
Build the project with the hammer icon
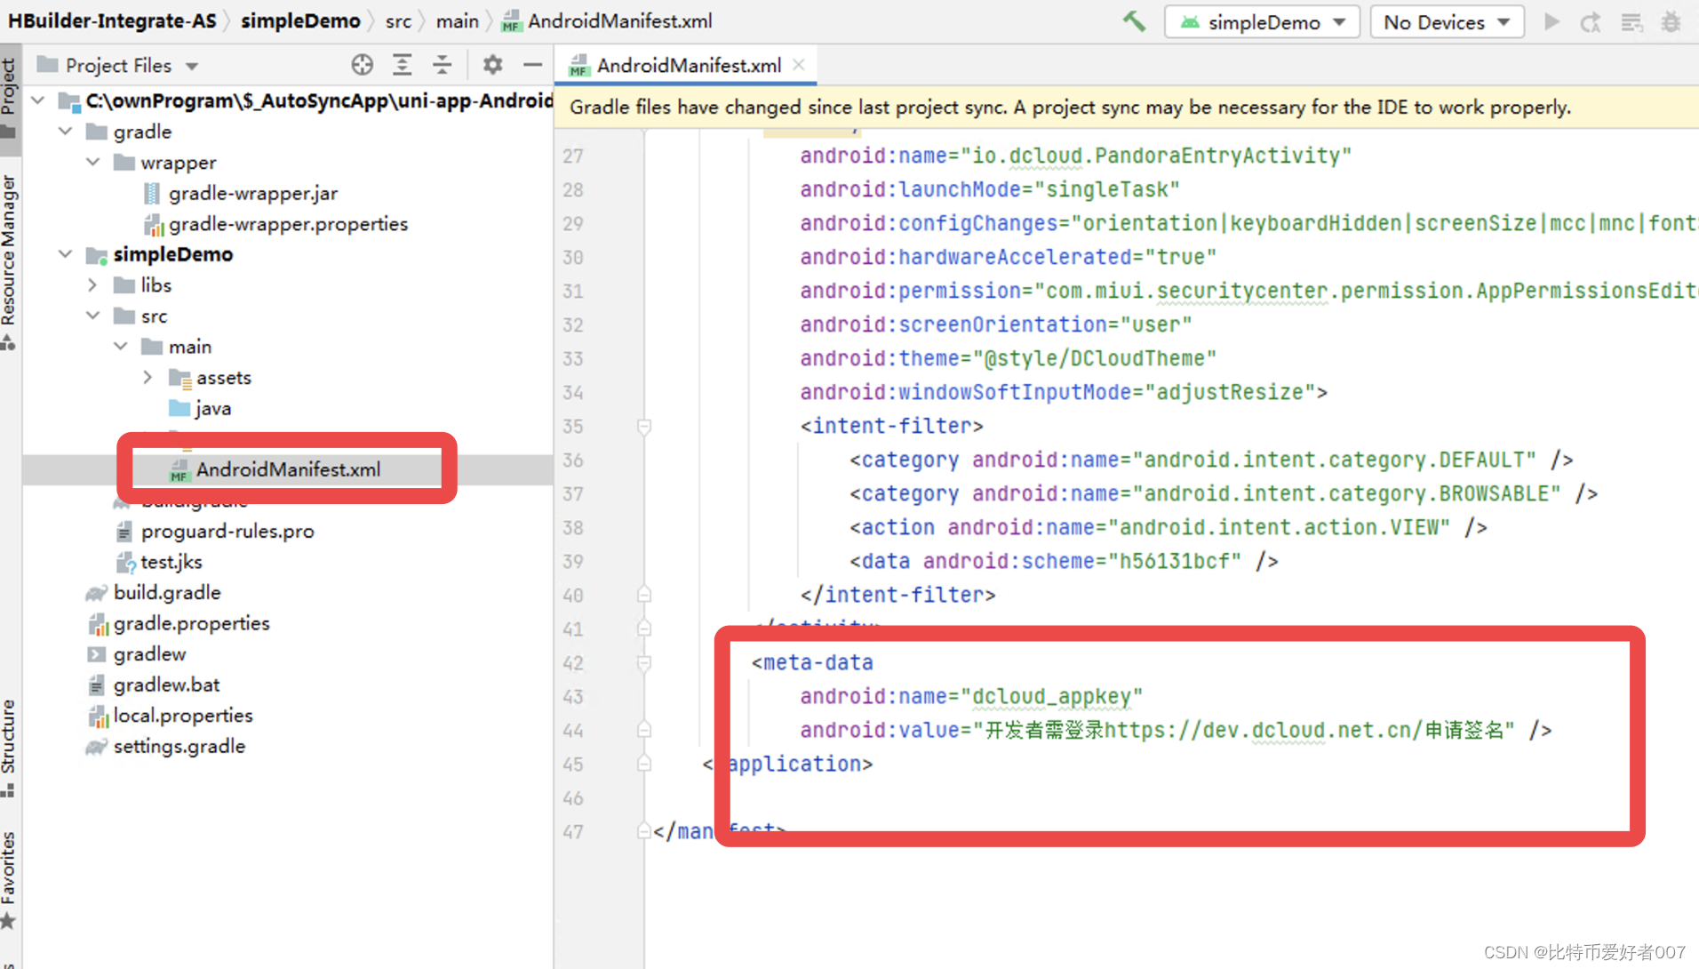pos(1133,20)
